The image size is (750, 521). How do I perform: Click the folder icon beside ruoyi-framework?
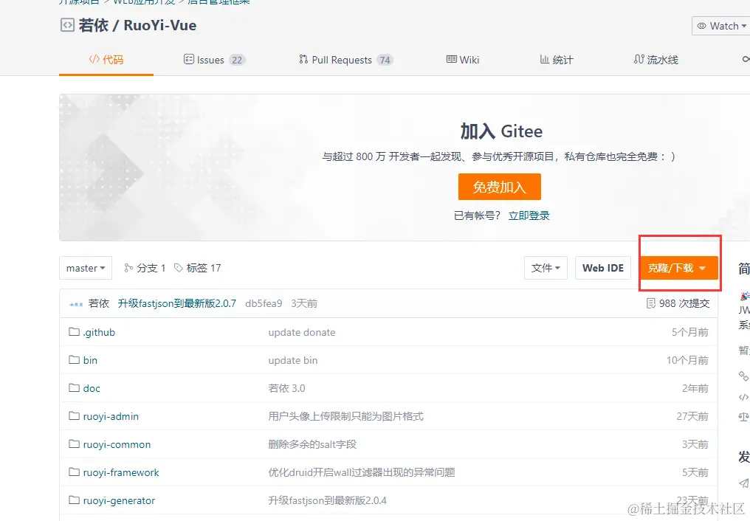point(74,472)
